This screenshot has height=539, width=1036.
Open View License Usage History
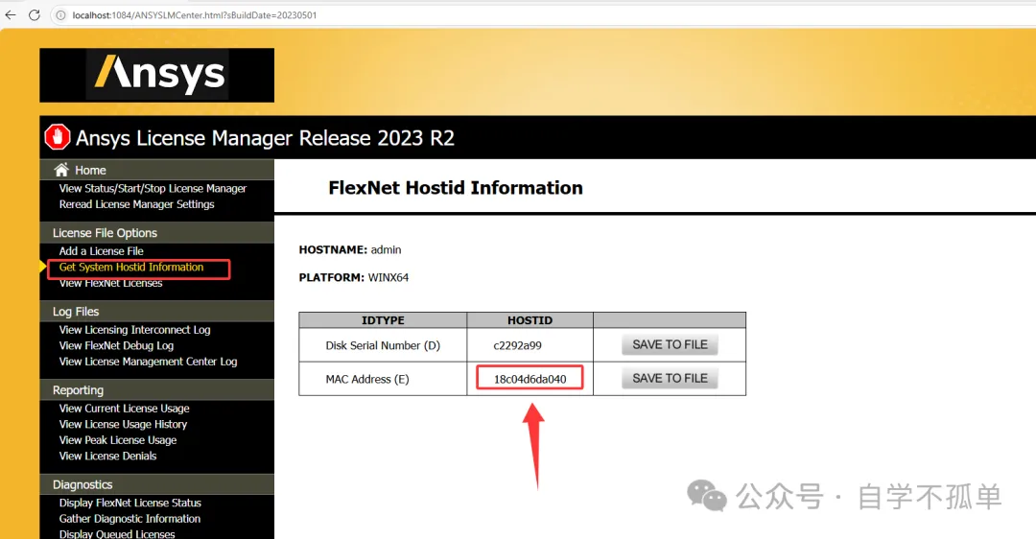pos(123,424)
